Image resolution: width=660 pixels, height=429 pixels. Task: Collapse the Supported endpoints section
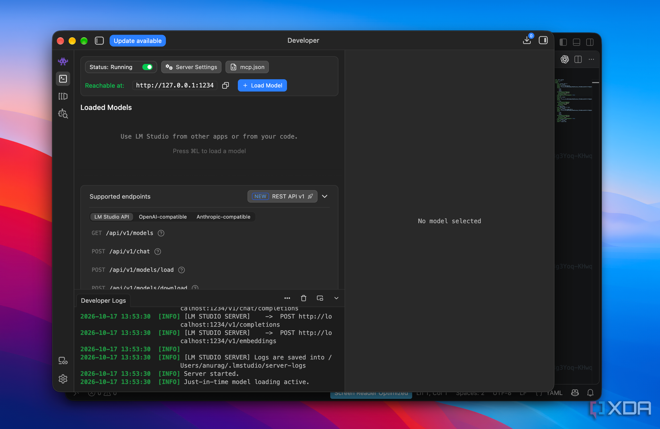click(x=325, y=196)
